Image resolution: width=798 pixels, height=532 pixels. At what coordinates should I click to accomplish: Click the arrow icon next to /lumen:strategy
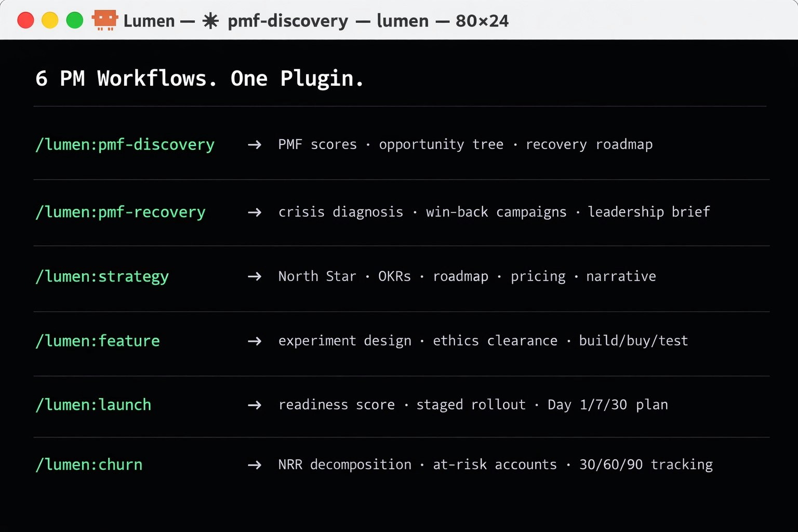(254, 277)
